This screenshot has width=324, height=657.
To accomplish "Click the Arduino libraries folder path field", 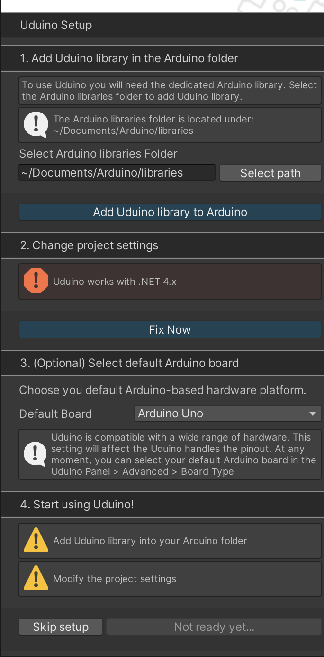I will click(x=117, y=173).
